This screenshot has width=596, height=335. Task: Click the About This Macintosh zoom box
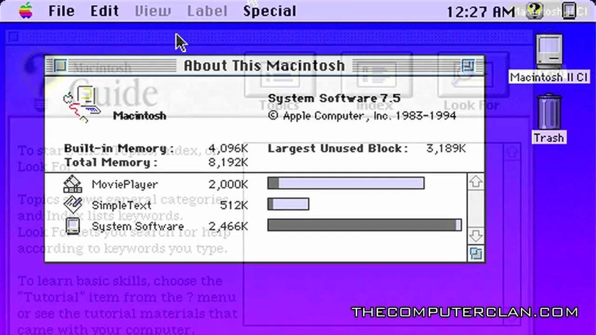point(468,65)
